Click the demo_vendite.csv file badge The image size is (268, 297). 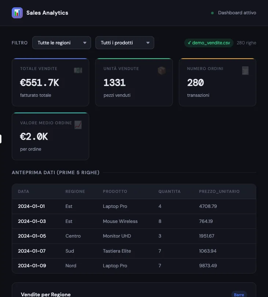click(209, 43)
